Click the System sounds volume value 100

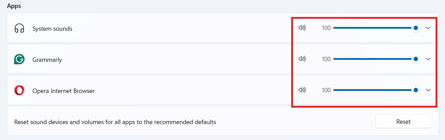tap(326, 28)
